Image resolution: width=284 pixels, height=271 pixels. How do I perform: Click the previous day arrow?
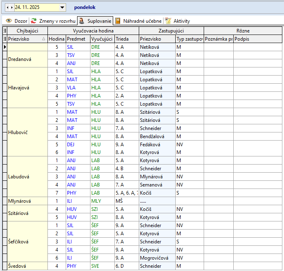[7, 7]
